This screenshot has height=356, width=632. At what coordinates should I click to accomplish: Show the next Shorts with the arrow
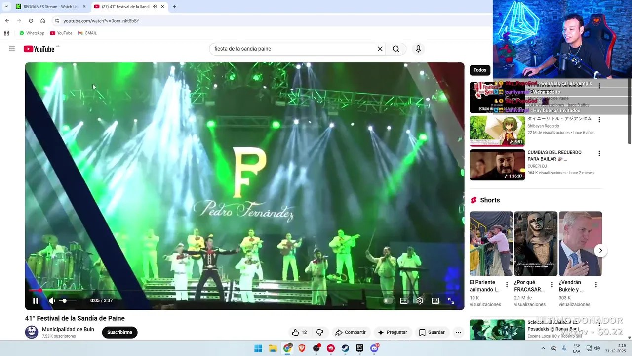(600, 251)
